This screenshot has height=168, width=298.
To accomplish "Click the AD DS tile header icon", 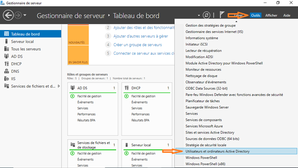I will click(72, 88).
